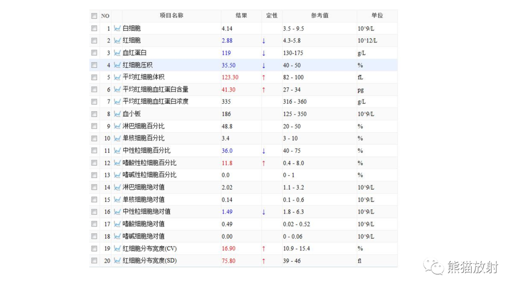Check the box for row 17 嗜酸细胞绝对值

(94, 224)
